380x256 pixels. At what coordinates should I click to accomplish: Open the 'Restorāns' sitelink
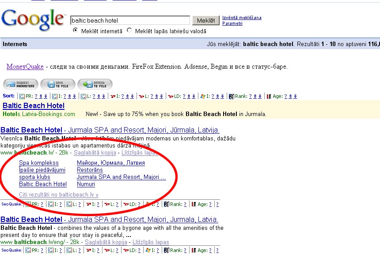click(x=90, y=170)
